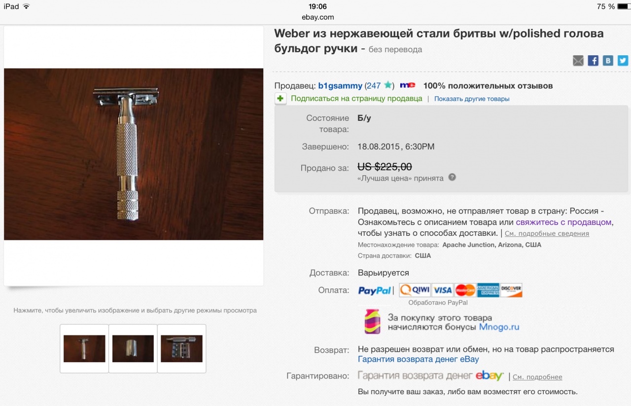Share the listing on Twitter
The width and height of the screenshot is (631, 406).
[x=623, y=61]
